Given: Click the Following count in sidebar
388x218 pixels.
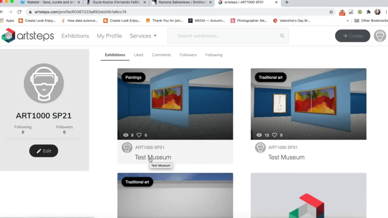Looking at the screenshot, I should click(23, 129).
